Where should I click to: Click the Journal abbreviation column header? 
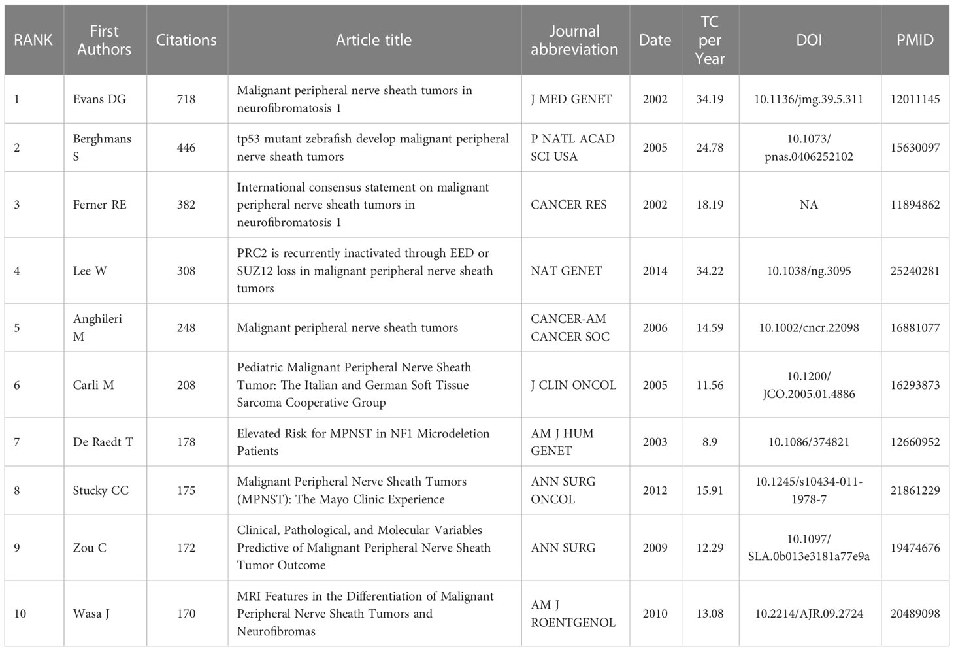(x=574, y=40)
